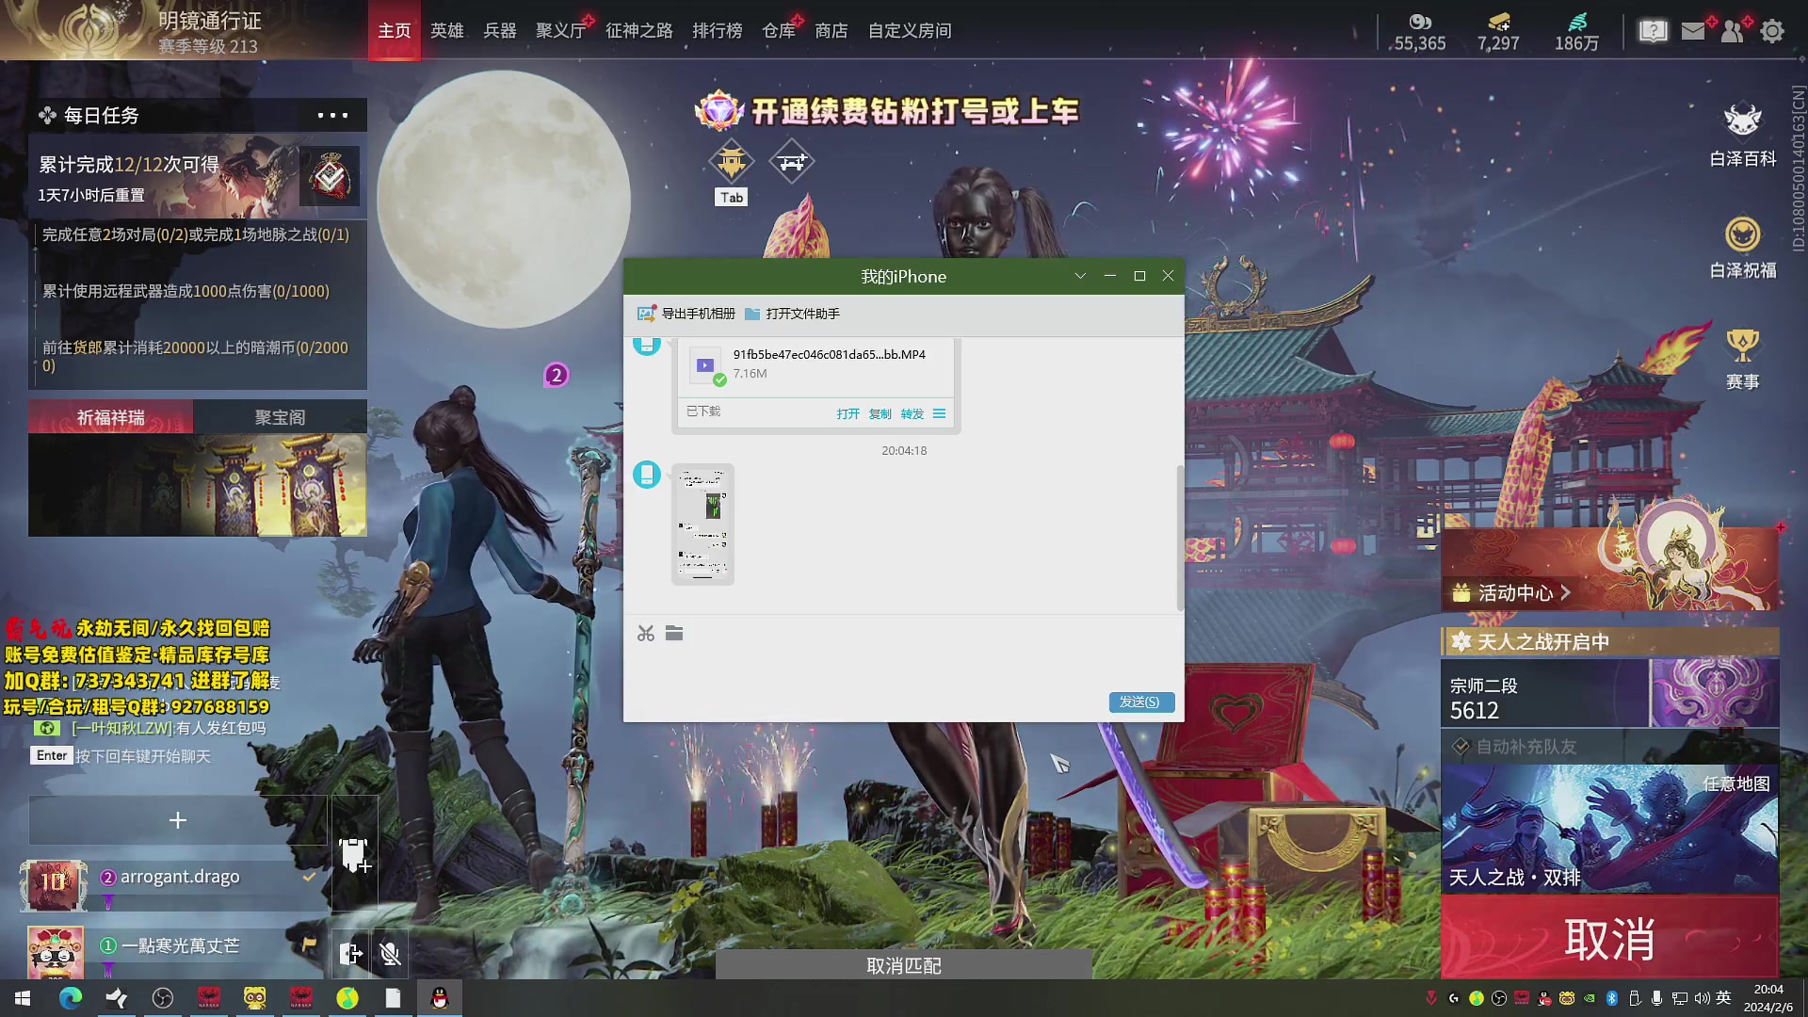1808x1017 pixels.
Task: Click the folder icon in message toolbar
Action: [x=674, y=633]
